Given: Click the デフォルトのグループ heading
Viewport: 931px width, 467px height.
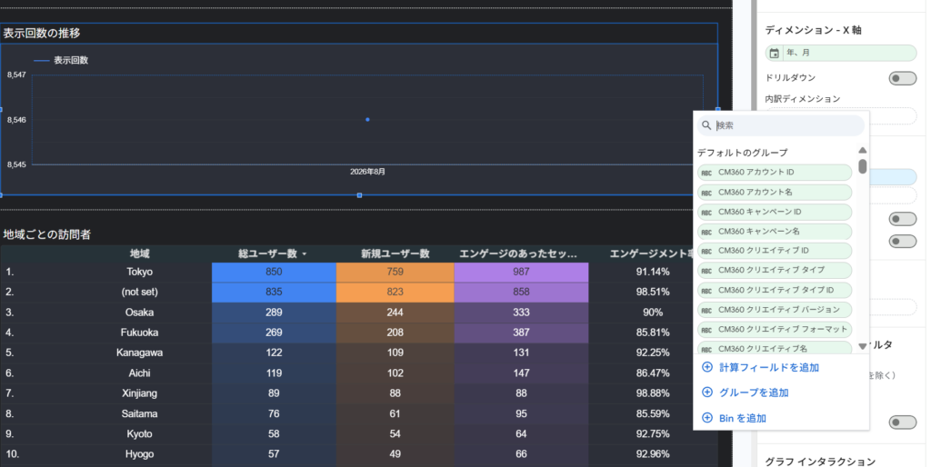Looking at the screenshot, I should 742,153.
